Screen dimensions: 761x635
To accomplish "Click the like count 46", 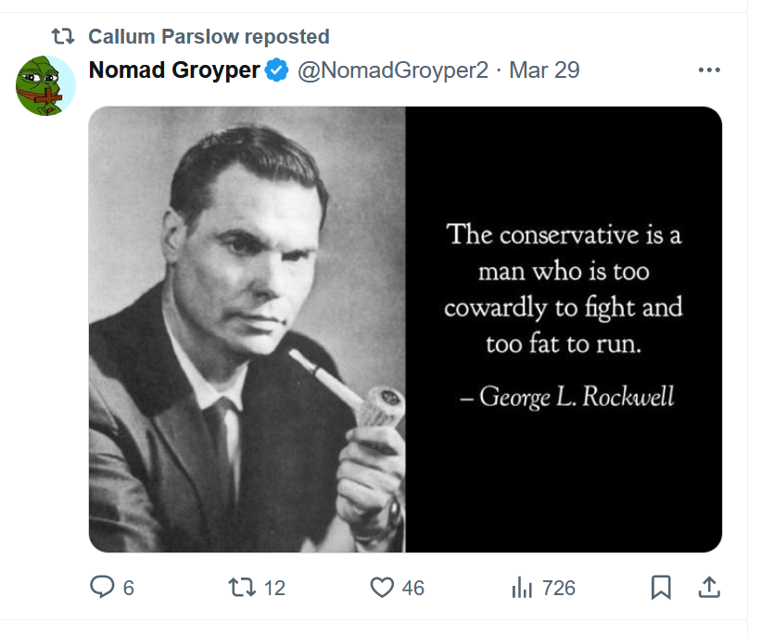I will (412, 588).
